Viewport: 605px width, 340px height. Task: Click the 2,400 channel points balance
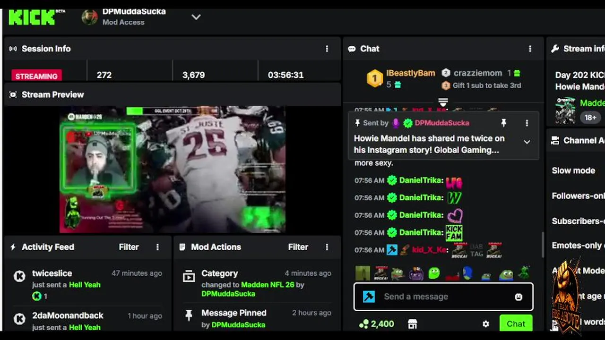pyautogui.click(x=377, y=324)
